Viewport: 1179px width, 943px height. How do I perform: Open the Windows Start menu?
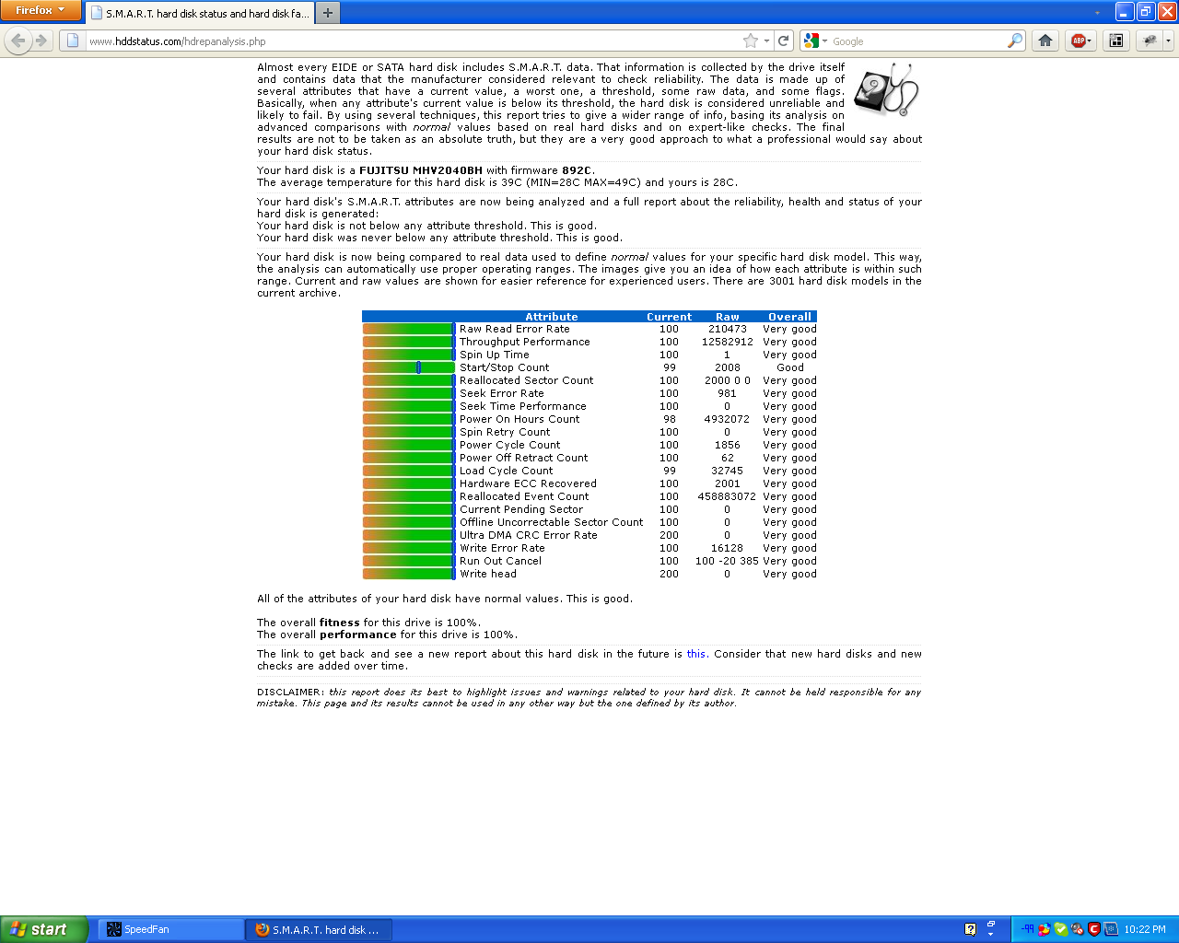[44, 929]
